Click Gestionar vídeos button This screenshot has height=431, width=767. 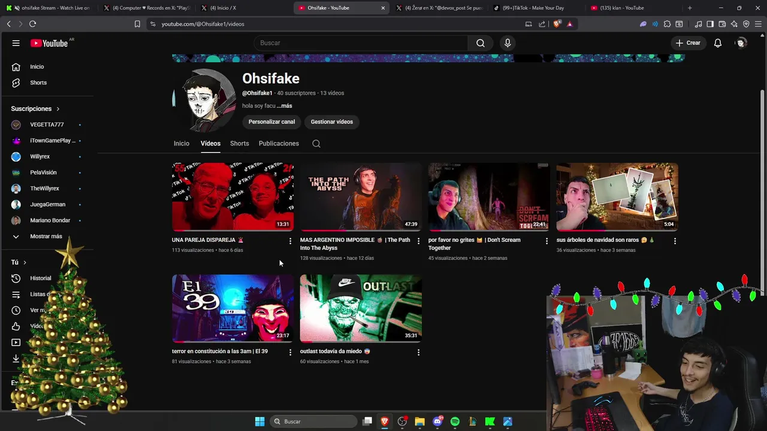332,122
